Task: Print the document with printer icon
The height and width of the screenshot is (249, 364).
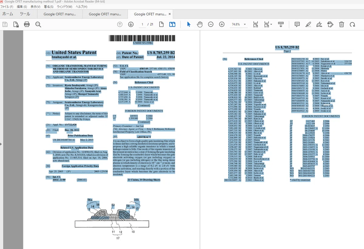Action: (x=27, y=24)
